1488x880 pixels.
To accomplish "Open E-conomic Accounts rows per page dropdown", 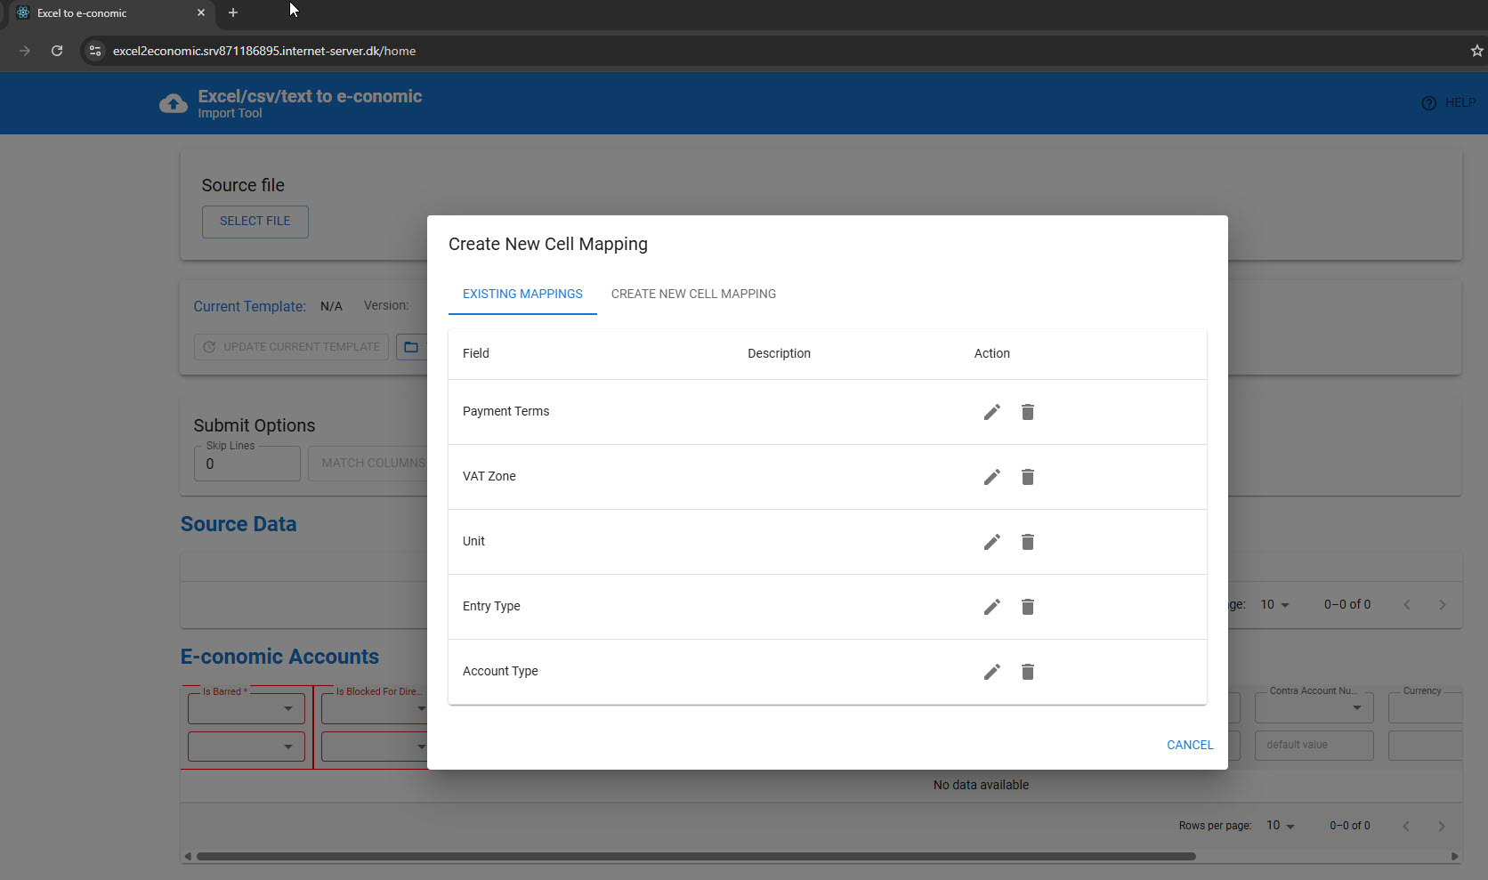I will (1281, 826).
